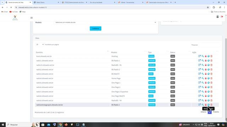This screenshot has height=127, width=227.
Task: Click the lock icon for radio9.siteweb.net.br
Action: pos(206,100)
